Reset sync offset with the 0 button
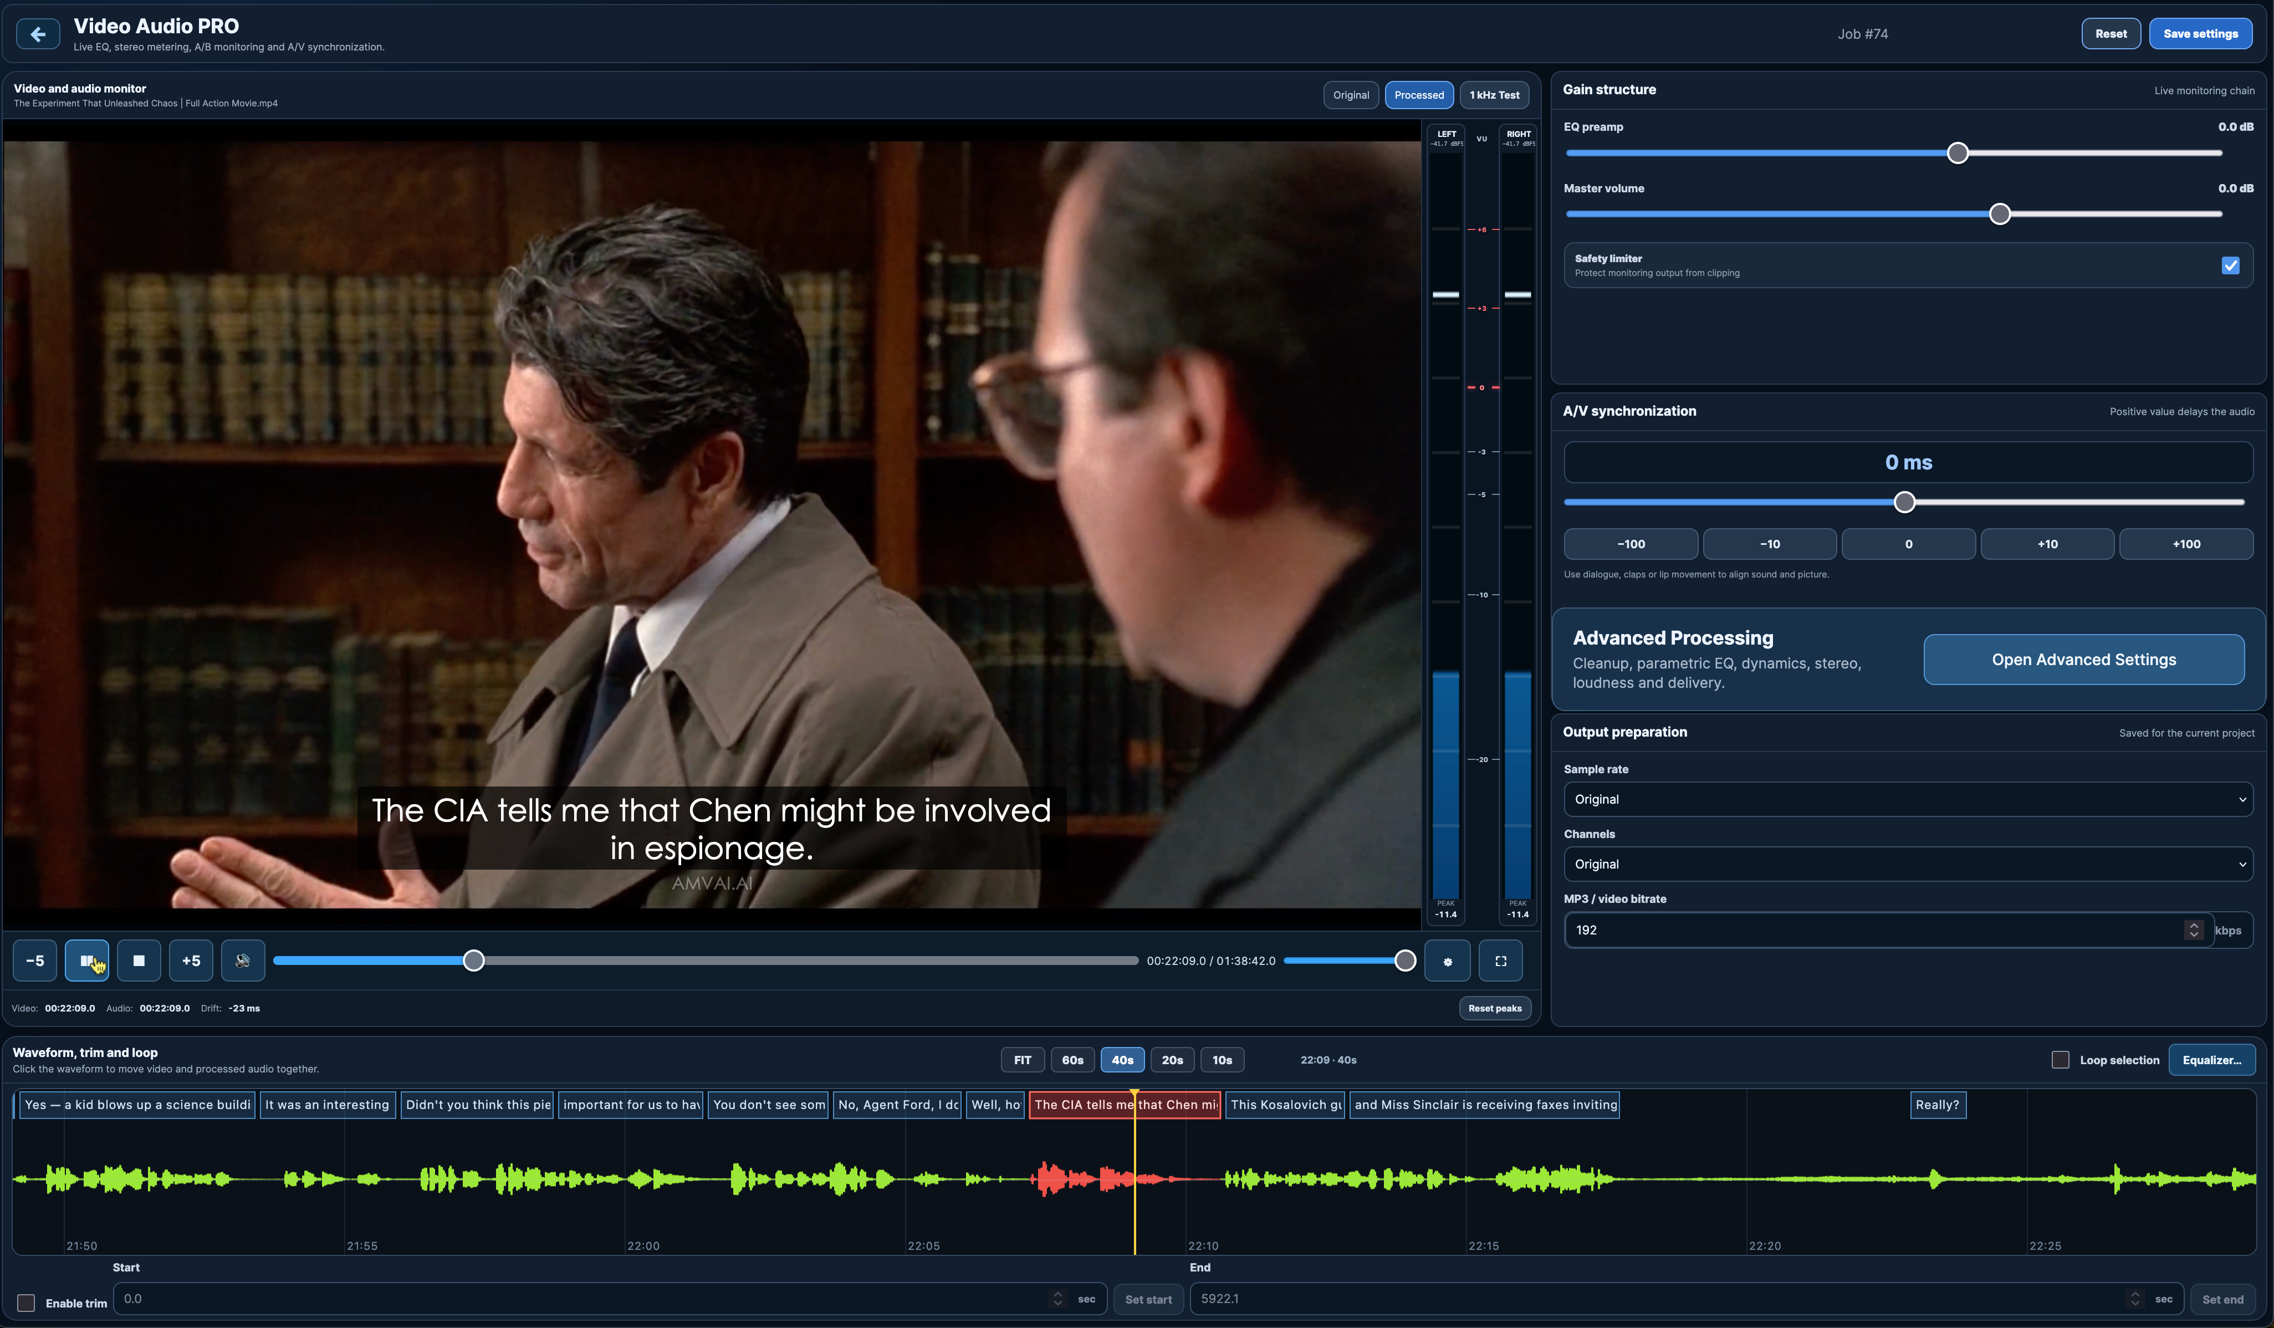2274x1328 pixels. (1909, 544)
